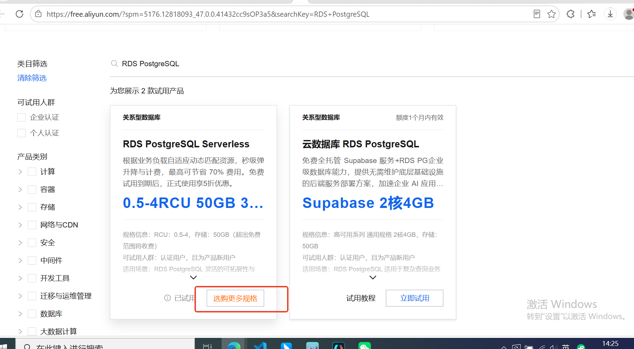Open immersive reader view icon

[537, 14]
